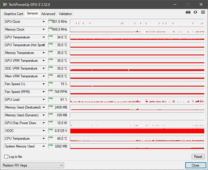This screenshot has height=170, width=208.
Task: Enable the Log to file checkbox
Action: (6, 157)
